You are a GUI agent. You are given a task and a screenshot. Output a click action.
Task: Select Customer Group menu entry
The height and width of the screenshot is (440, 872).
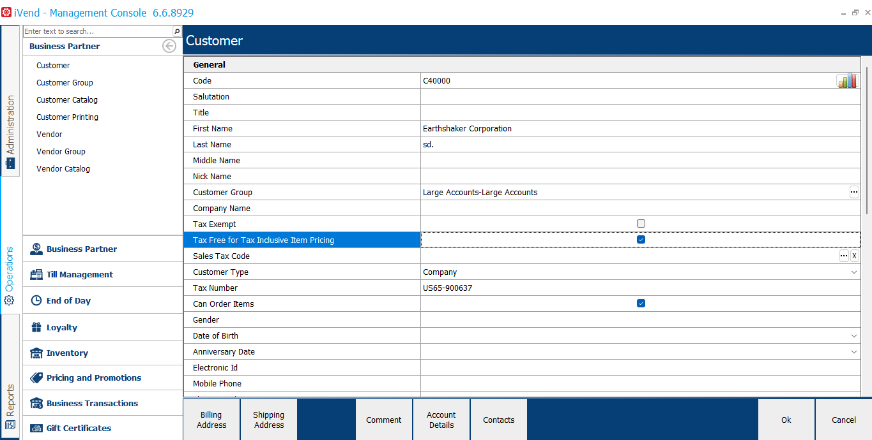click(65, 83)
